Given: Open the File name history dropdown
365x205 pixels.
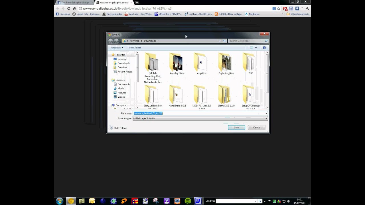Looking at the screenshot, I should click(x=266, y=113).
